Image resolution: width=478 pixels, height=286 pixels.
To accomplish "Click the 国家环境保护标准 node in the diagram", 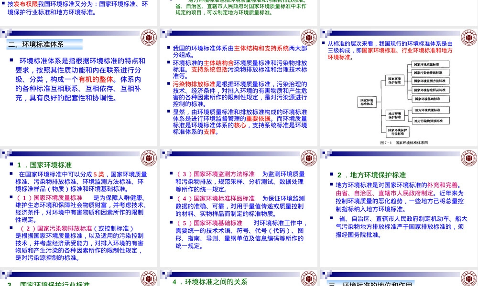I will tap(394, 81).
